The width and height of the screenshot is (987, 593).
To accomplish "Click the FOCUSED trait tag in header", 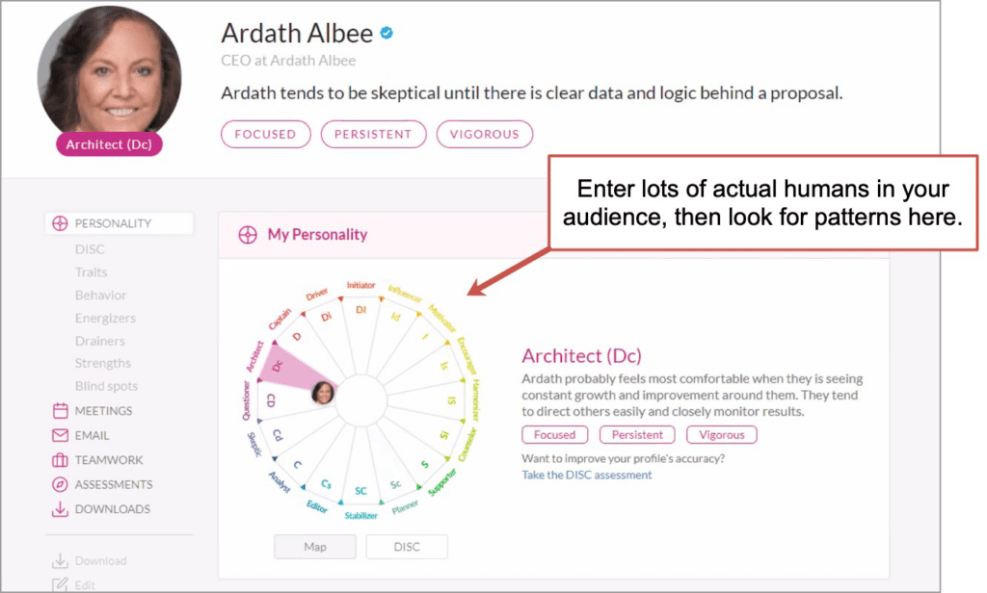I will click(x=265, y=134).
